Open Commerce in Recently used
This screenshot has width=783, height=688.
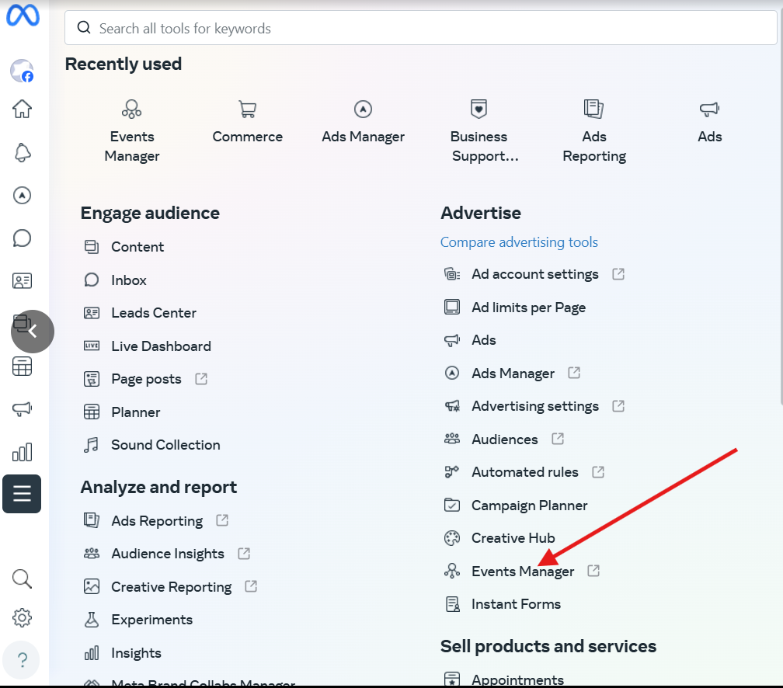247,123
